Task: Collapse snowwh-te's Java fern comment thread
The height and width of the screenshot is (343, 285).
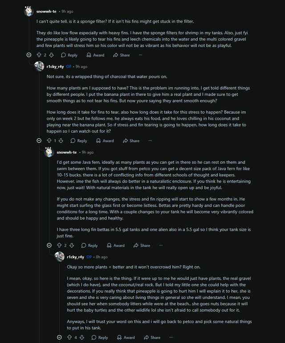Action: [49, 245]
